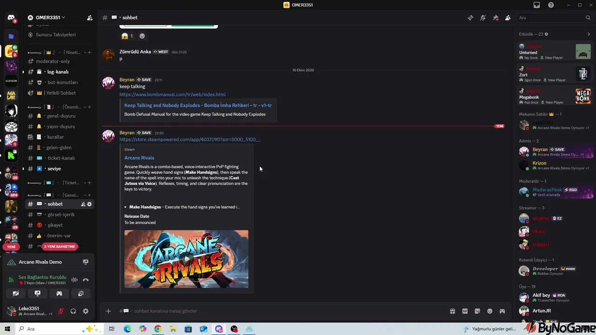Click plus attachment button in message bar

pyautogui.click(x=108, y=311)
